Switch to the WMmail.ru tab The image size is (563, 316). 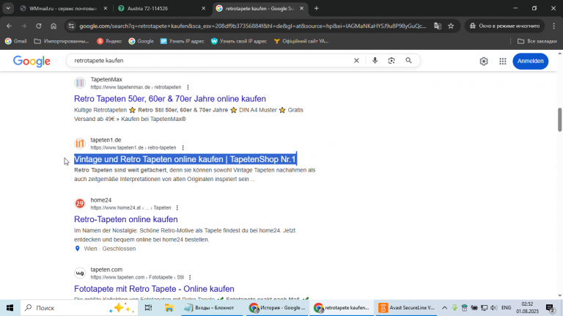point(63,8)
